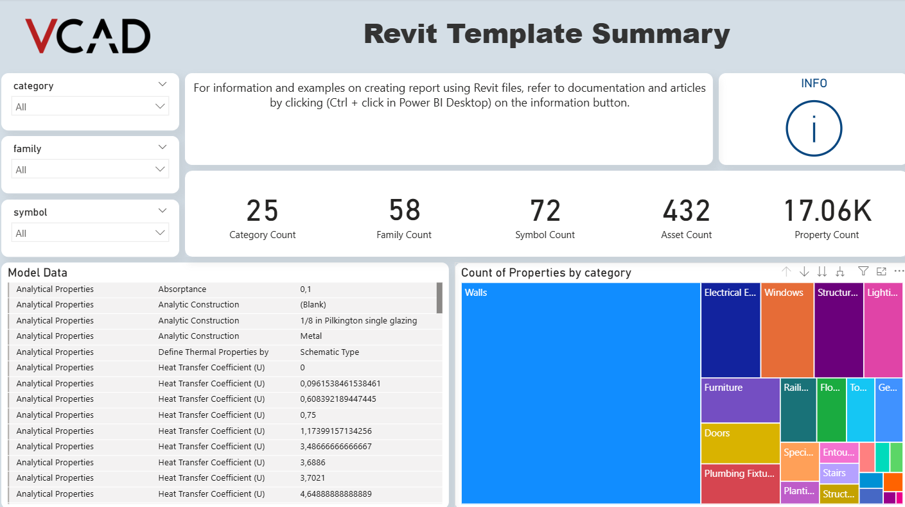Collapse the symbol slicer header chevron
Screen dimensions: 905x507
tap(162, 211)
